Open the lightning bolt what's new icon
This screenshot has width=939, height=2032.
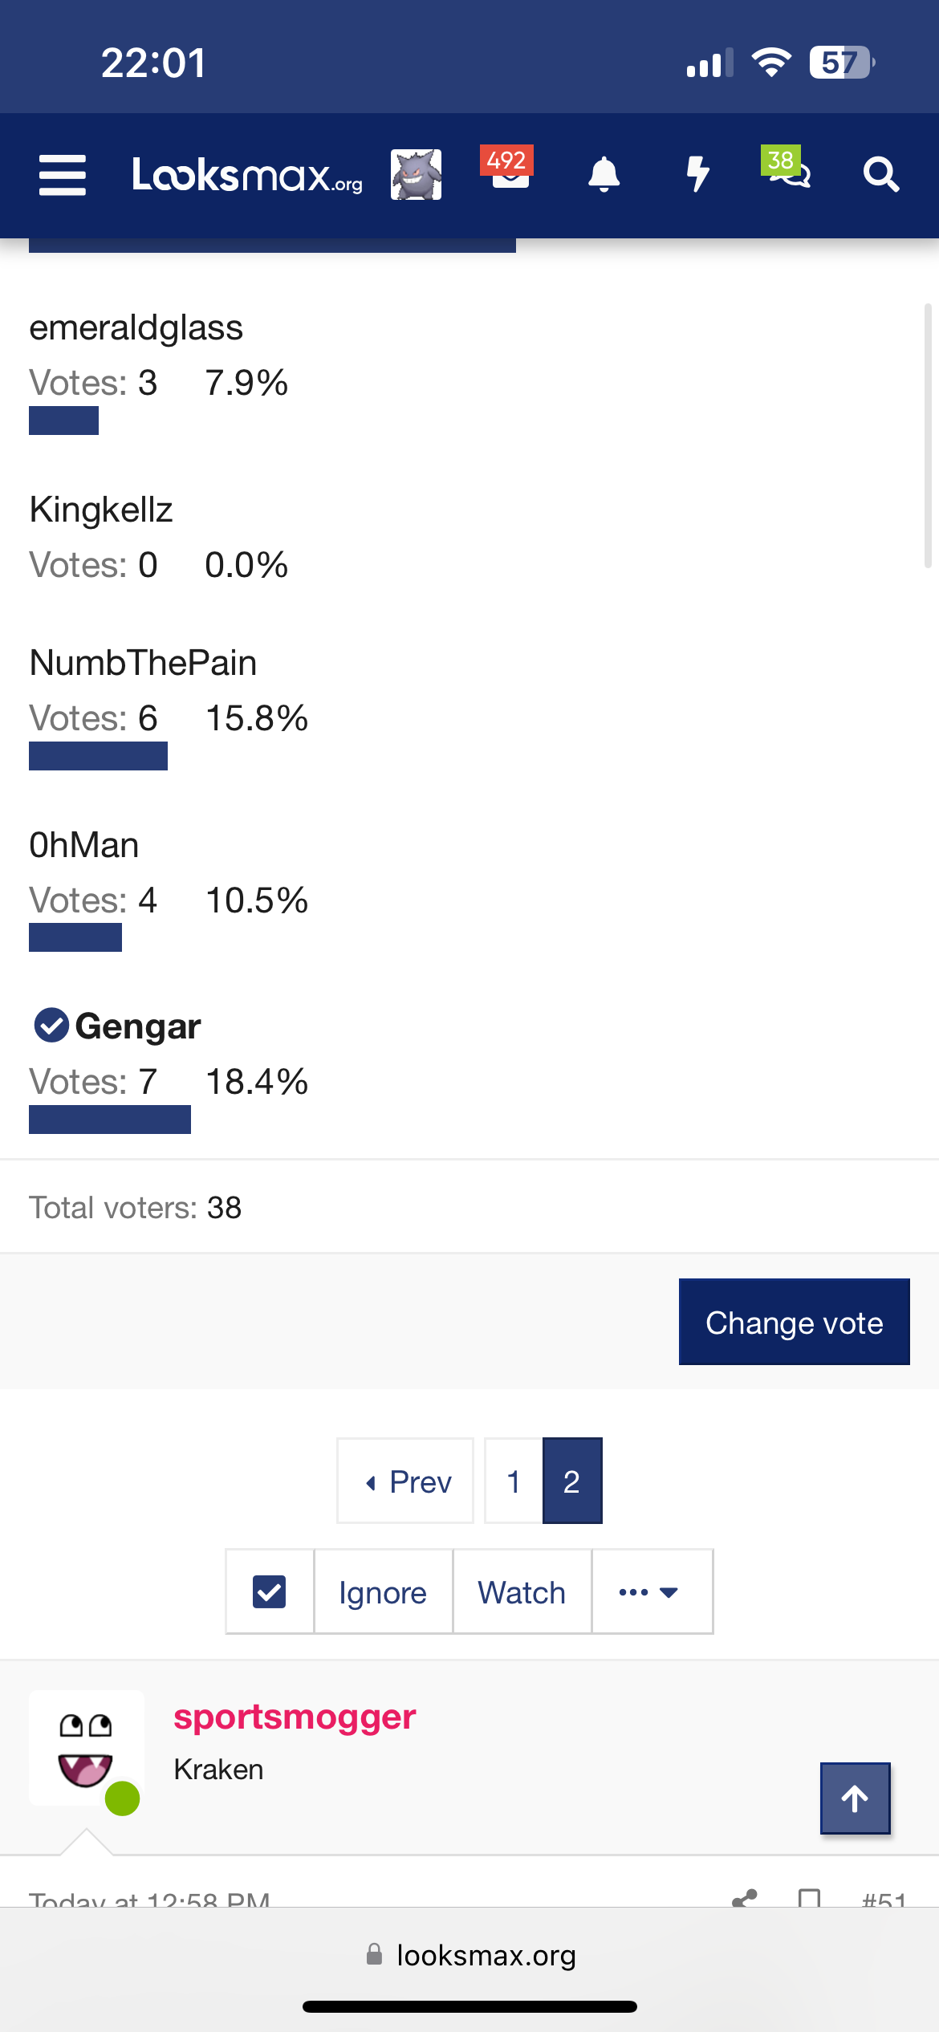point(698,174)
